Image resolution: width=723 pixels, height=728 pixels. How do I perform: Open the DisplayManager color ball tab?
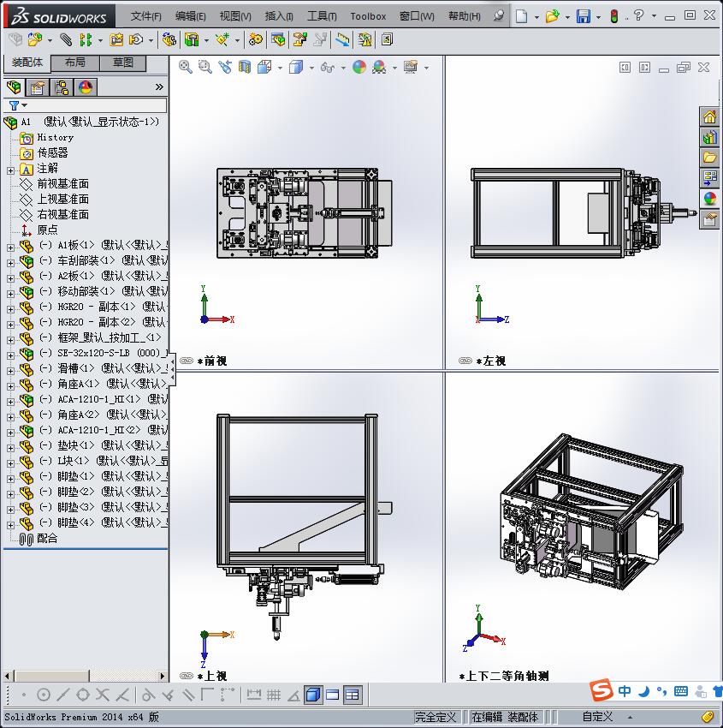tap(85, 87)
